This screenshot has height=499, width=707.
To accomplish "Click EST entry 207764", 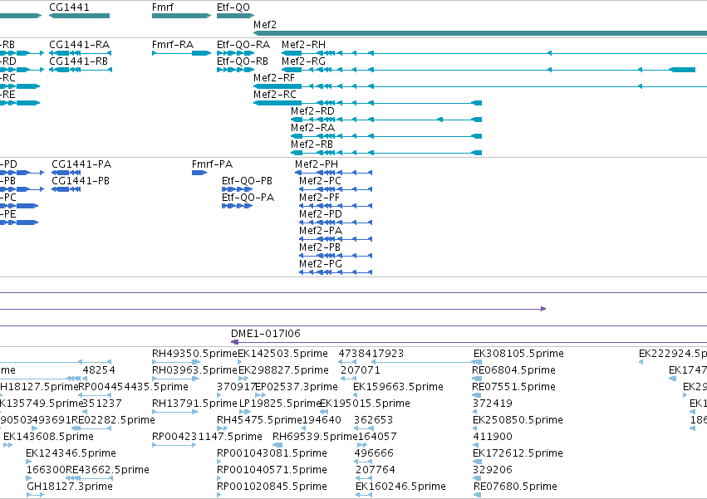I will (376, 471).
